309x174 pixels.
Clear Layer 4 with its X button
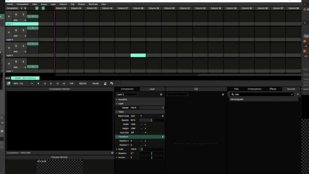tap(9, 17)
